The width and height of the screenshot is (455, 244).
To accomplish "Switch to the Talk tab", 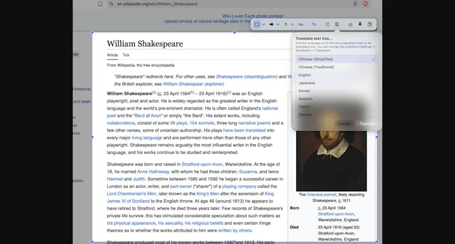I will pyautogui.click(x=126, y=55).
